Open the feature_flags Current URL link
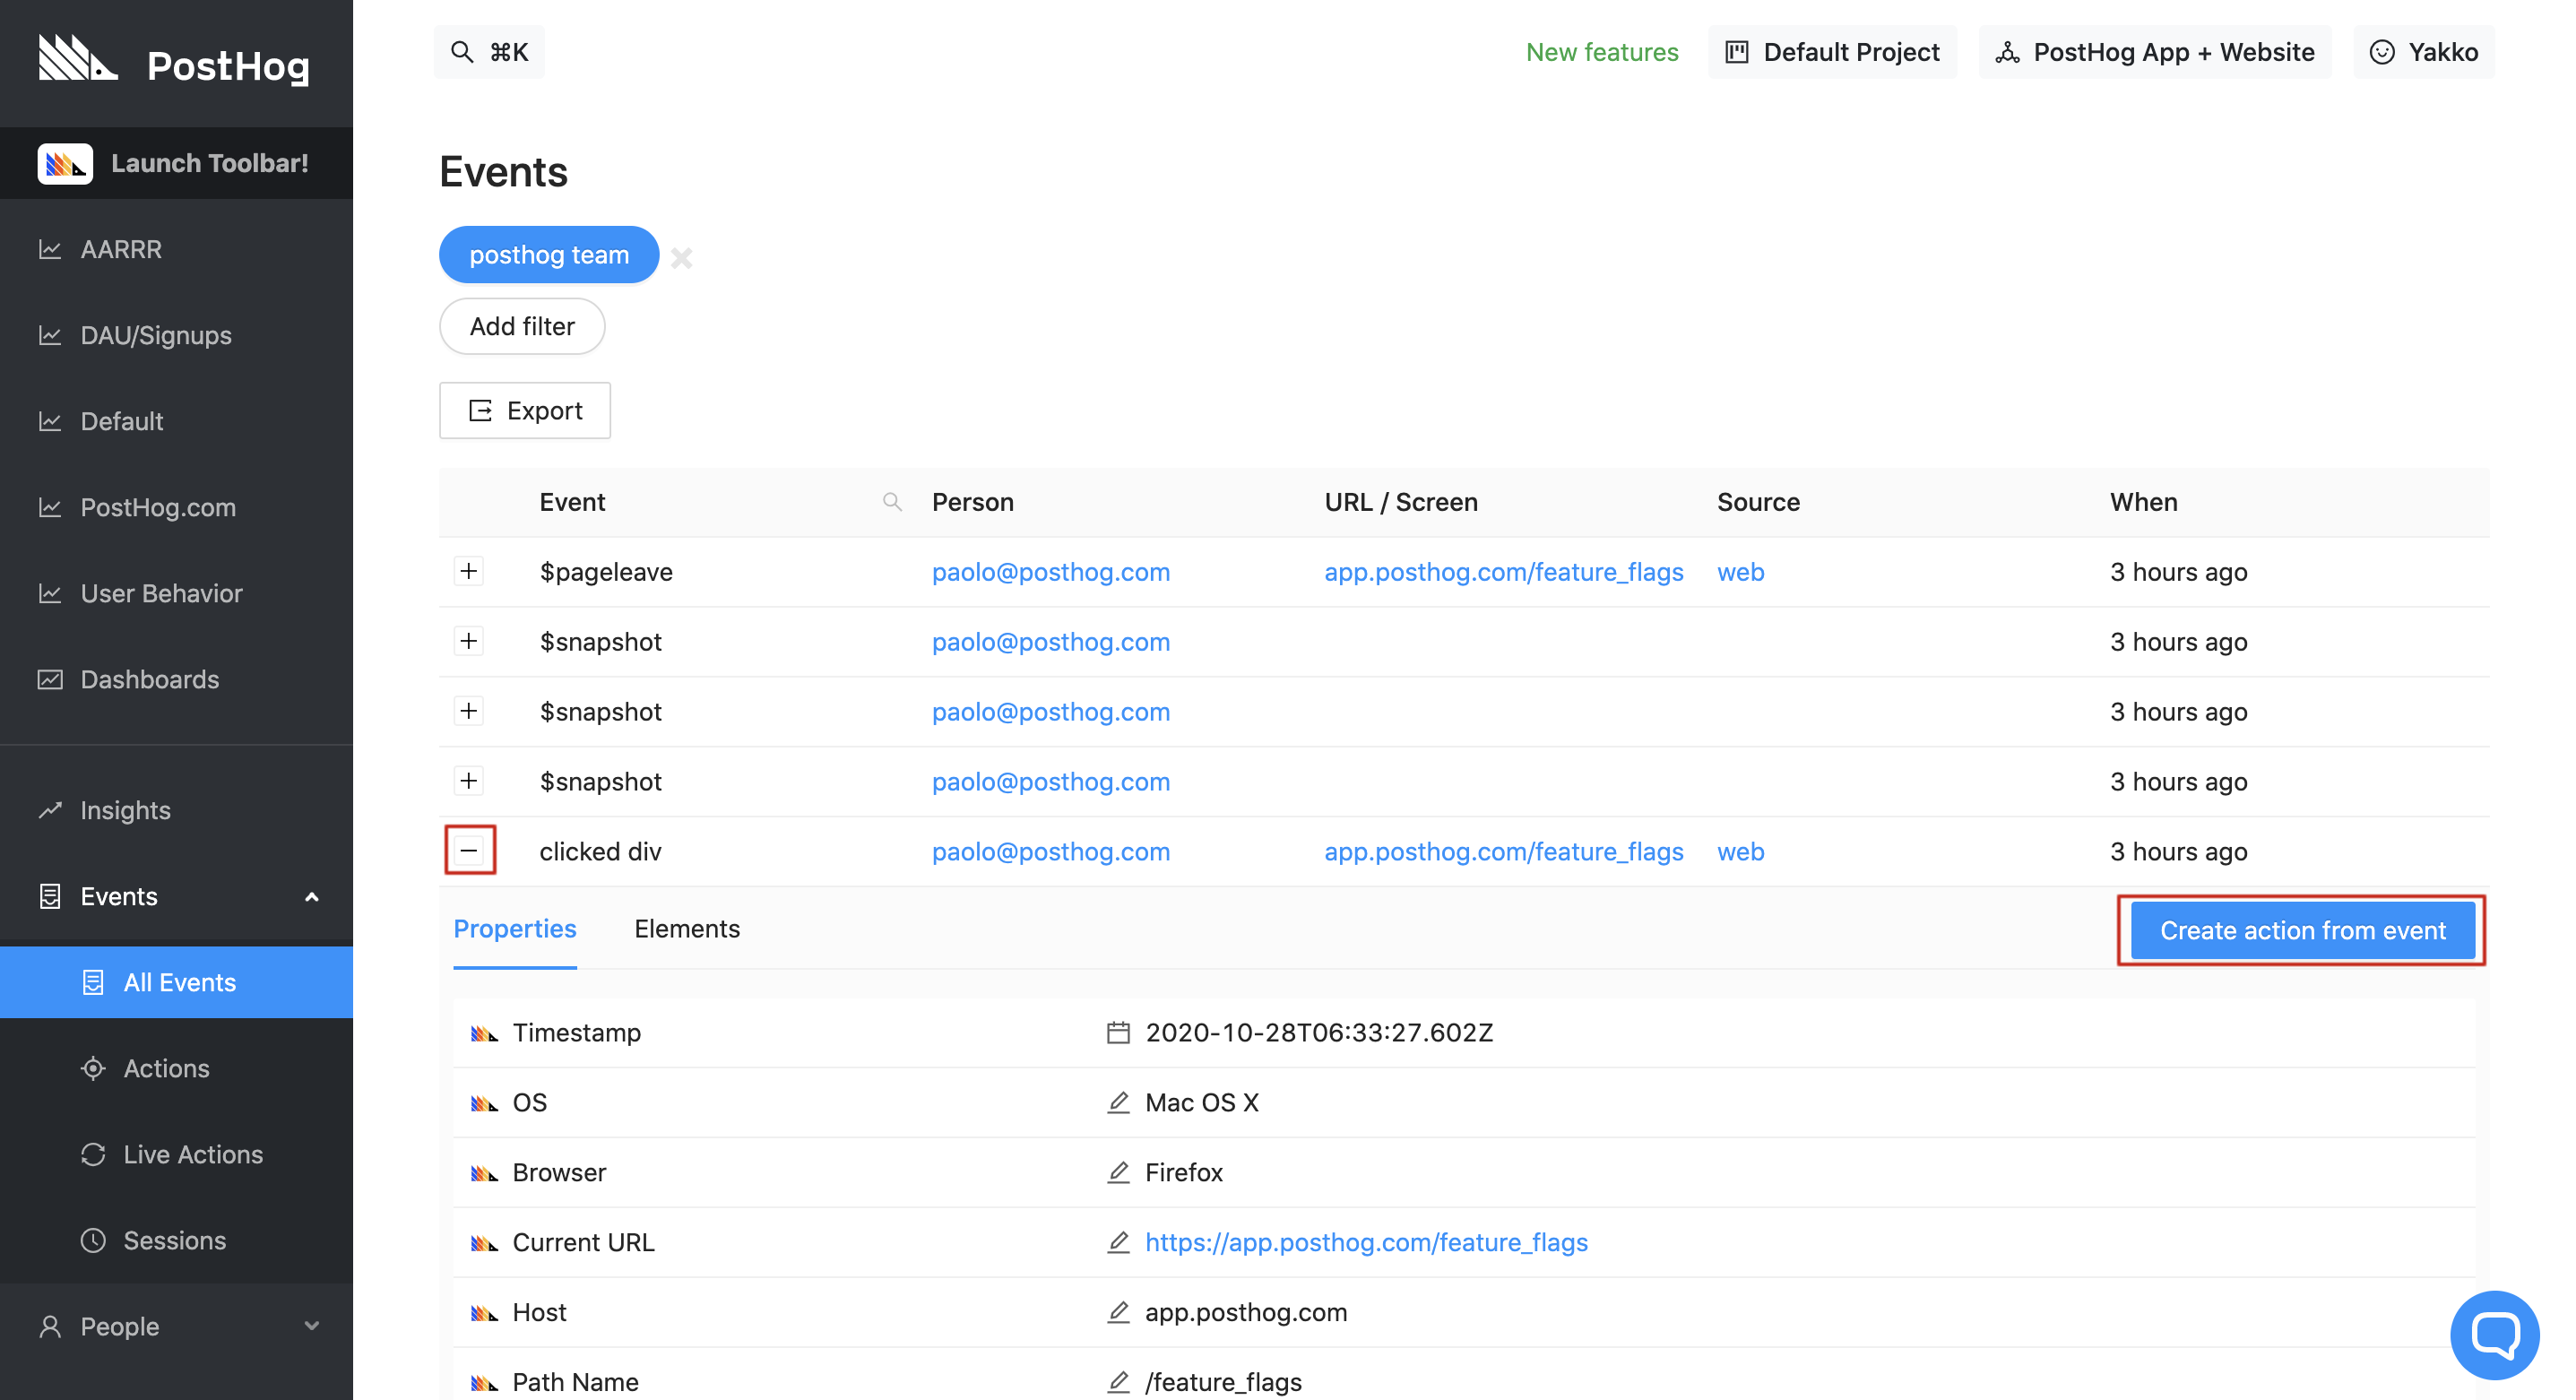 point(1366,1242)
